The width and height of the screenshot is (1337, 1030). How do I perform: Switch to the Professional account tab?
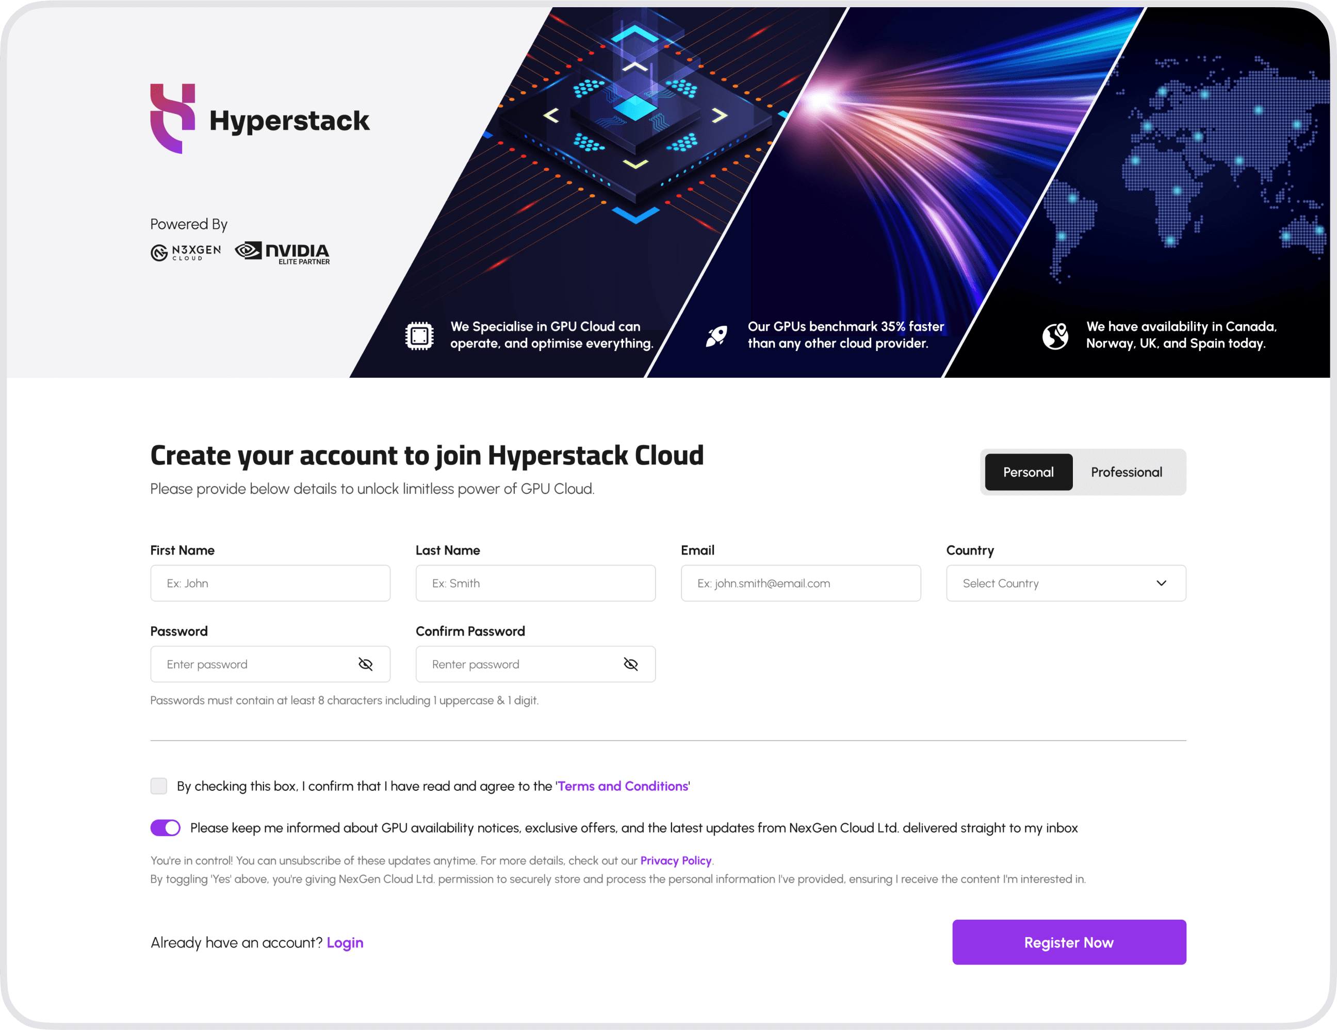click(x=1126, y=472)
